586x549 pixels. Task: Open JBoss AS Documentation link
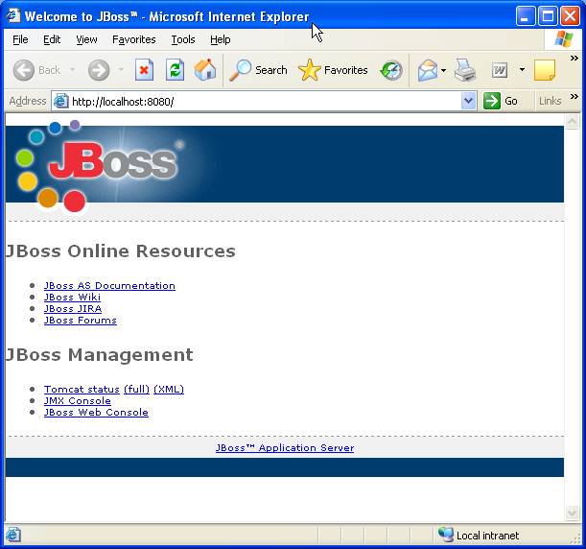[x=109, y=286]
